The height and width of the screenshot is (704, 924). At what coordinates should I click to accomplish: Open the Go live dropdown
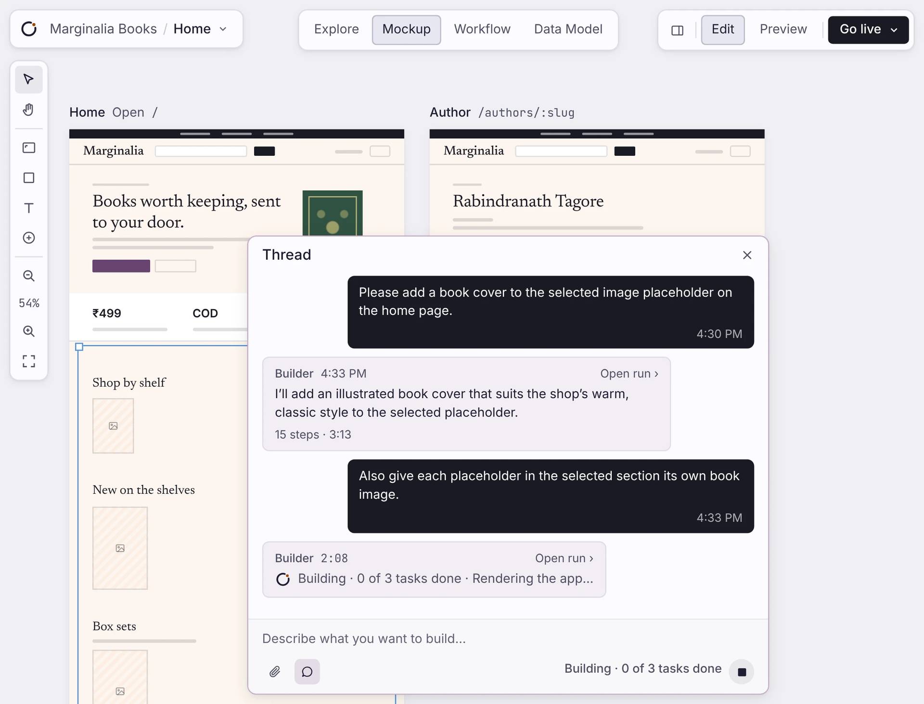(x=868, y=30)
